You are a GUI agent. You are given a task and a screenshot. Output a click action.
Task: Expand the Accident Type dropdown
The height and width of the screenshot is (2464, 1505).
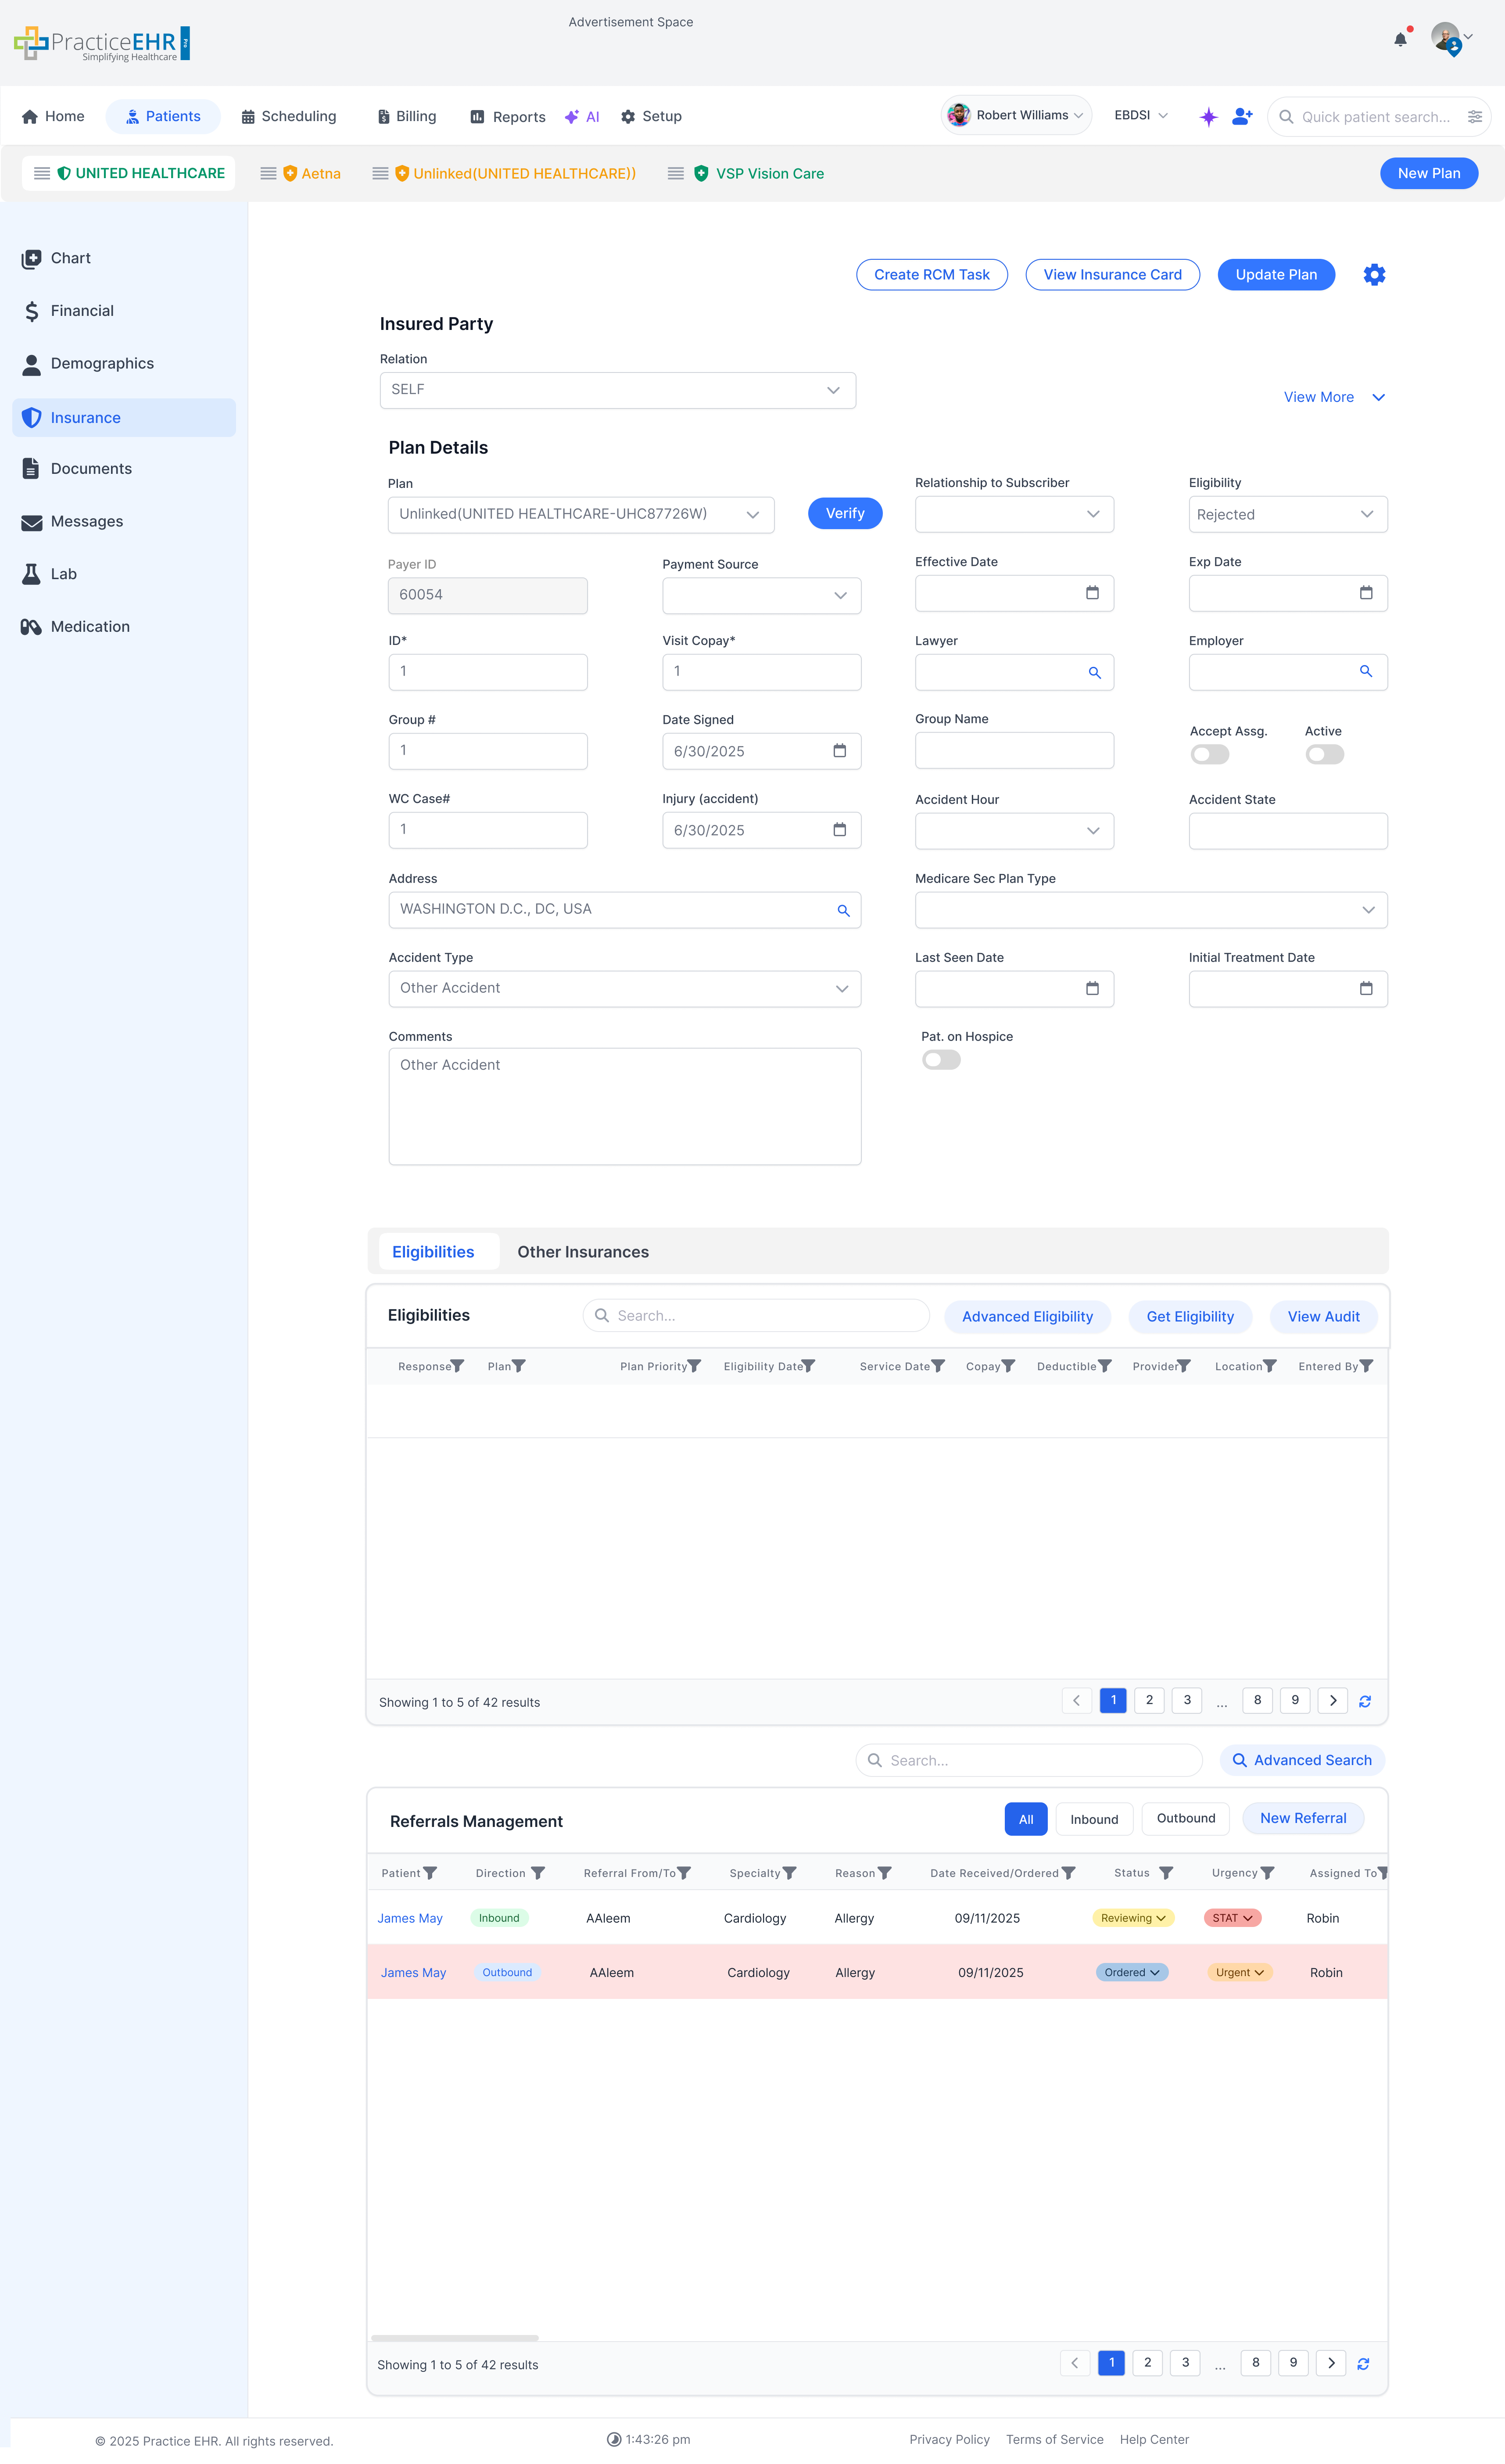click(624, 989)
